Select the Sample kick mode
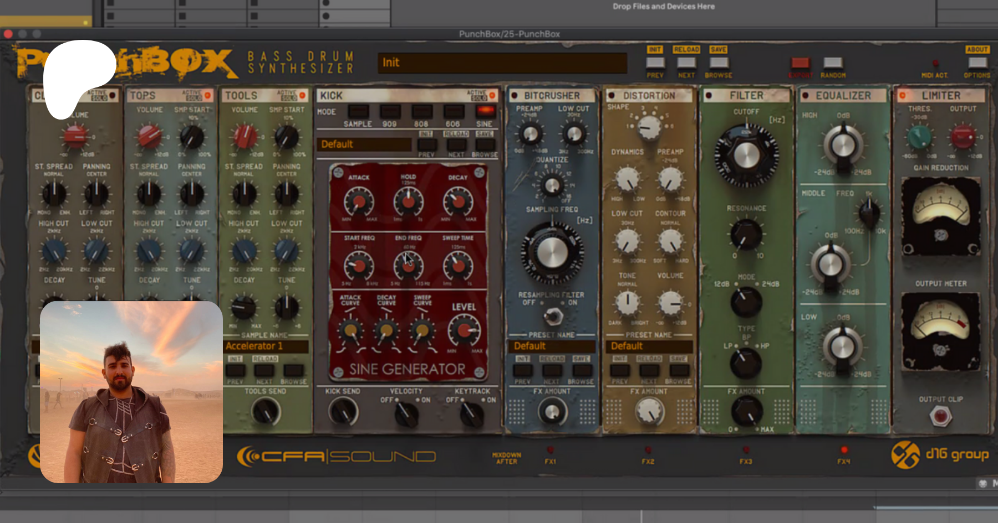The height and width of the screenshot is (523, 998). 358,112
